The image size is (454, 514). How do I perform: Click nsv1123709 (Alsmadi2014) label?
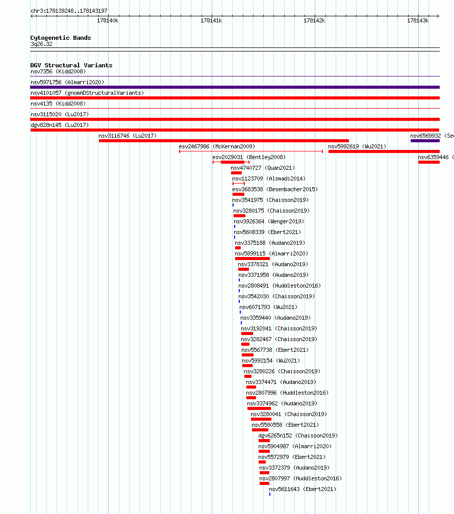pyautogui.click(x=269, y=178)
